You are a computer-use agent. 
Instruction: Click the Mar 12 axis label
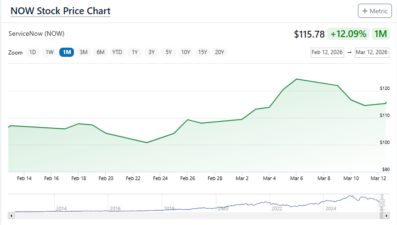coord(378,178)
